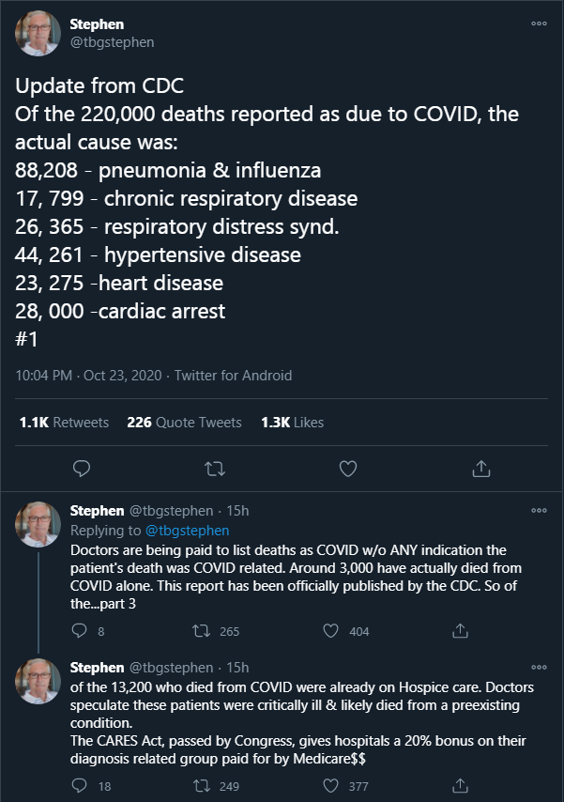Expand the more menu on Hospice reply
The height and width of the screenshot is (802, 564).
pos(538,668)
